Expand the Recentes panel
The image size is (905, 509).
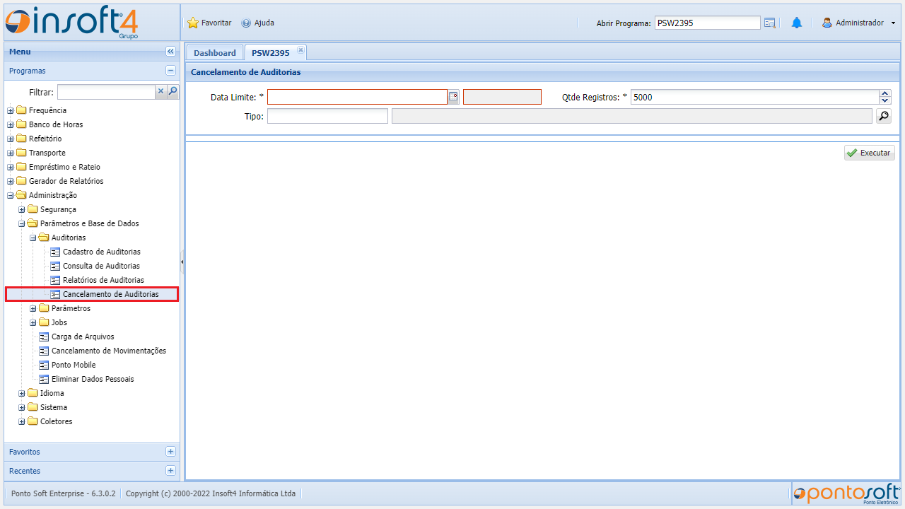click(170, 471)
